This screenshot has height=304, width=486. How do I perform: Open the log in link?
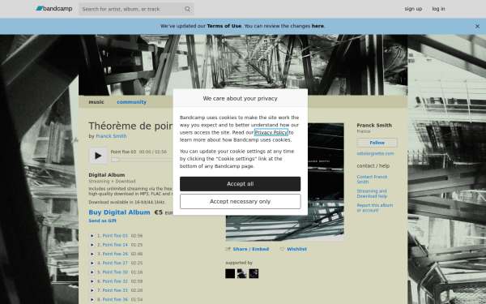coord(438,9)
